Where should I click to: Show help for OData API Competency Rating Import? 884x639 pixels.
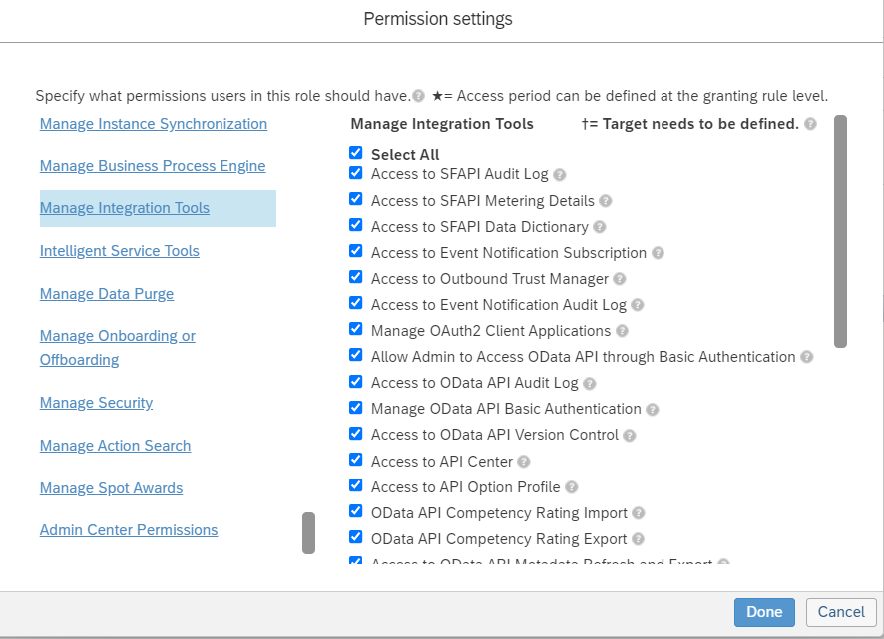click(x=639, y=513)
